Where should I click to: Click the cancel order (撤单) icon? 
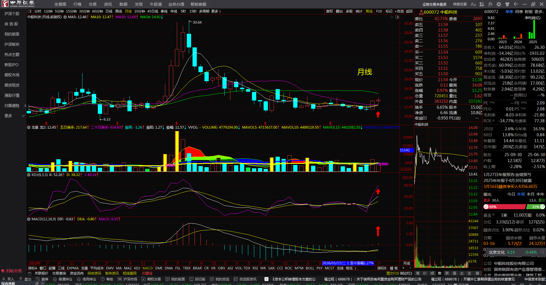[42, 279]
